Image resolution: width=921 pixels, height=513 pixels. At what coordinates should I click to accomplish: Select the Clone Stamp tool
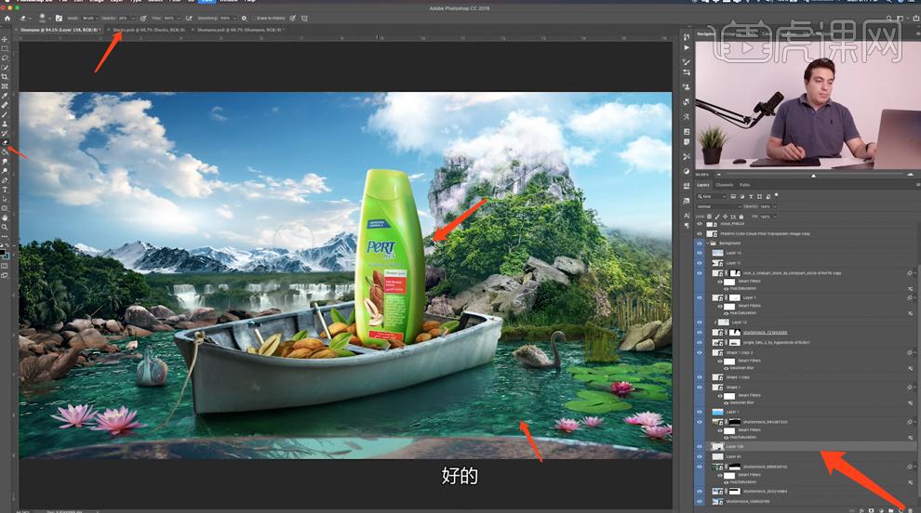tap(5, 124)
